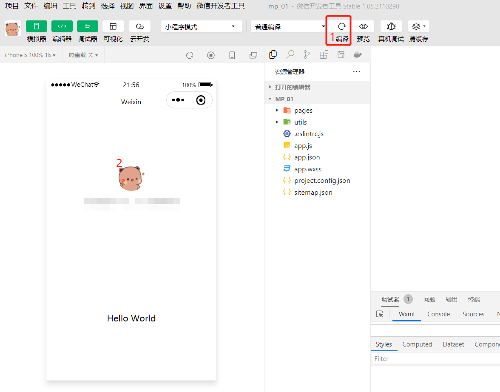Open the 工具 menu
The width and height of the screenshot is (500, 392).
(x=70, y=6)
